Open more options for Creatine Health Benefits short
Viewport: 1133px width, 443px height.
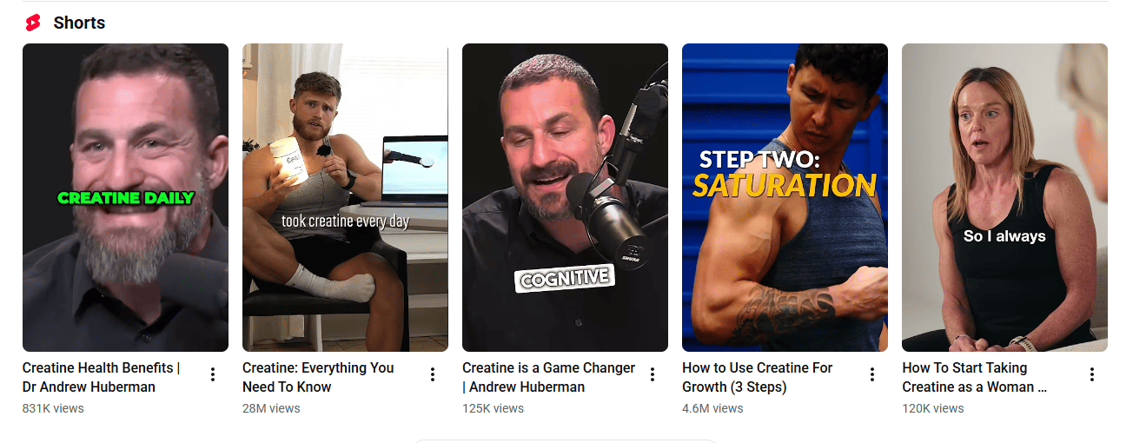point(213,374)
